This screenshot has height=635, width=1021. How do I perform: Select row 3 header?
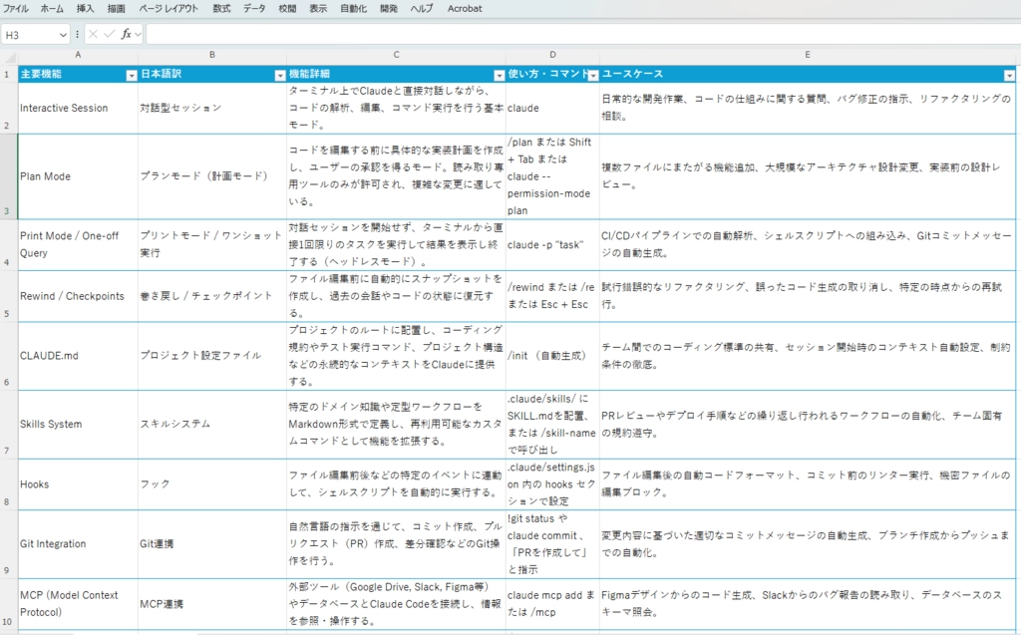coord(8,176)
